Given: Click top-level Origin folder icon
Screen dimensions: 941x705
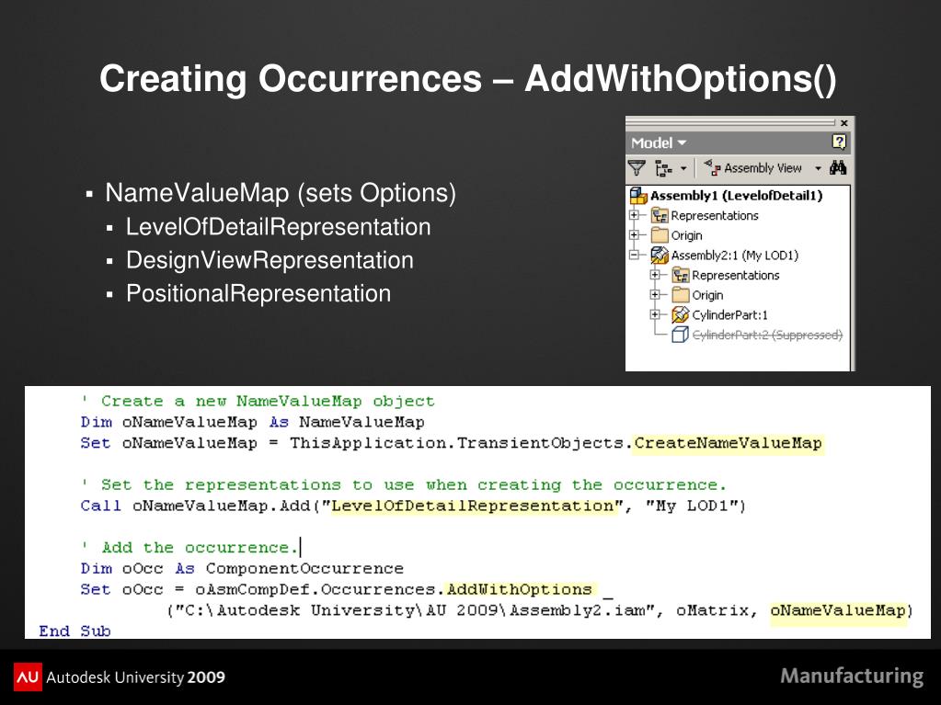Looking at the screenshot, I should [x=660, y=235].
